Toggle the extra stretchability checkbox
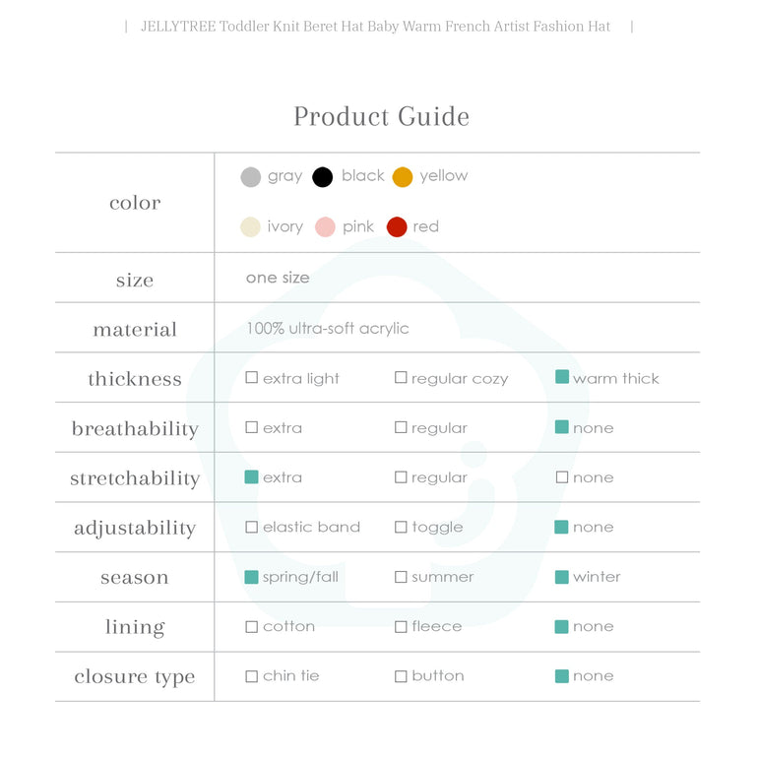758x758 pixels. [252, 477]
